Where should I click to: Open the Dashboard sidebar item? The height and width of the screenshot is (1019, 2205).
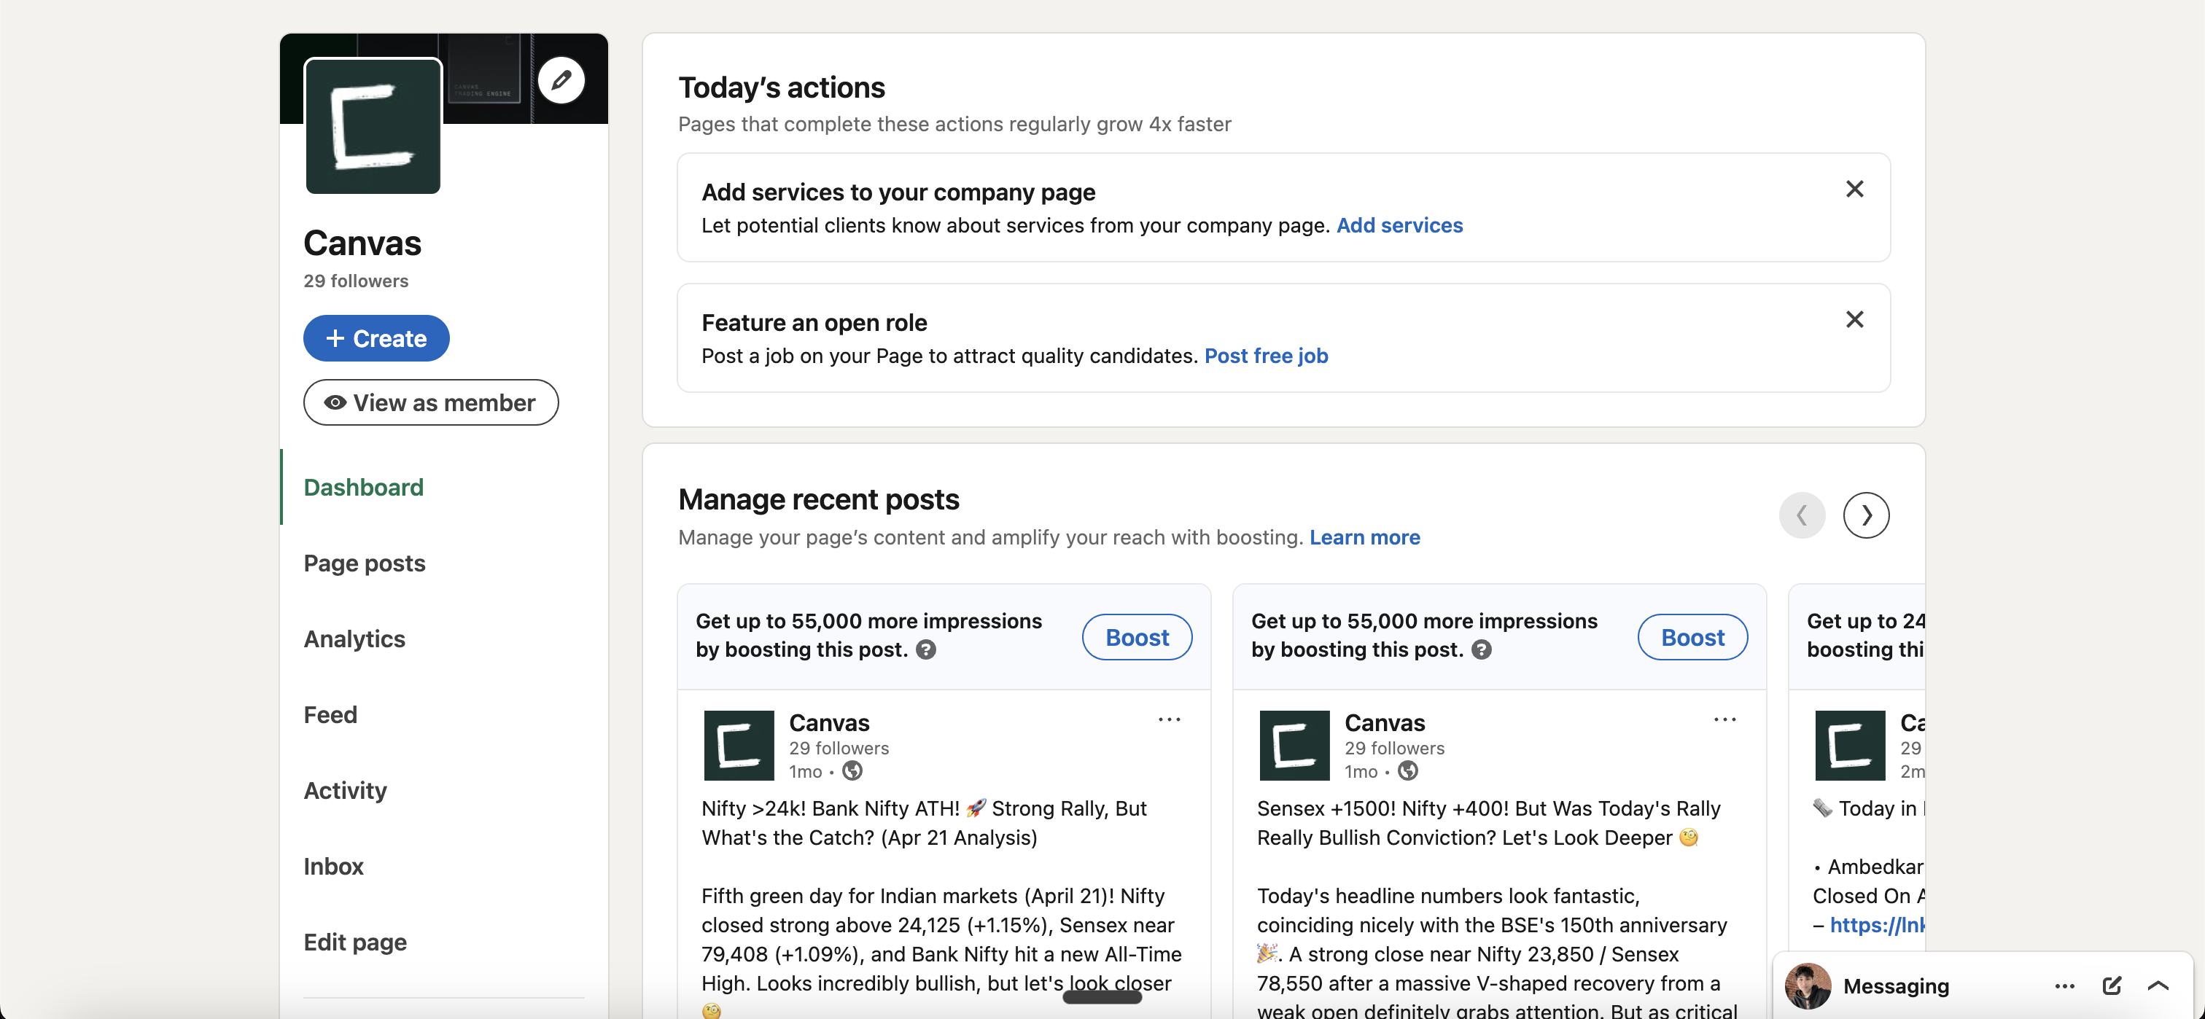(363, 487)
